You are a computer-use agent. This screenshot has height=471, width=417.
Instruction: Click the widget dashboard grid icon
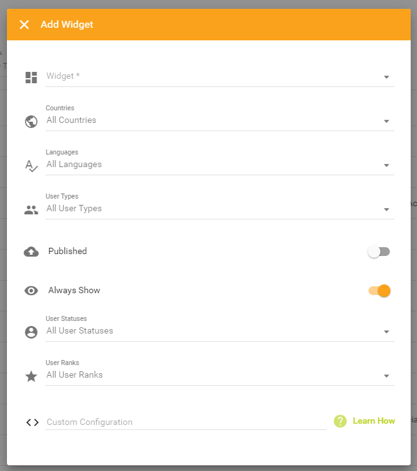(x=32, y=78)
